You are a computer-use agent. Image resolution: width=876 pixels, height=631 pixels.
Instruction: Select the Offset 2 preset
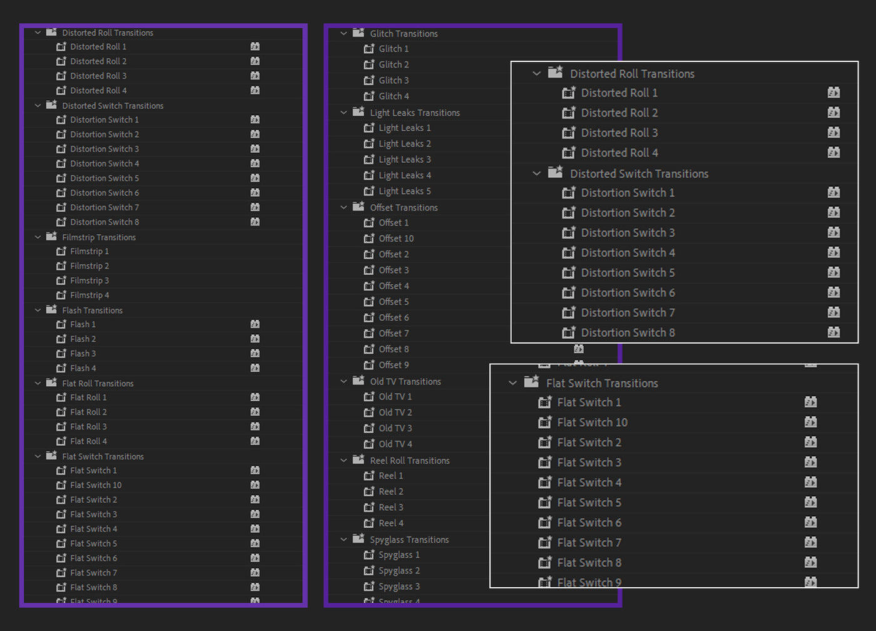(x=394, y=254)
